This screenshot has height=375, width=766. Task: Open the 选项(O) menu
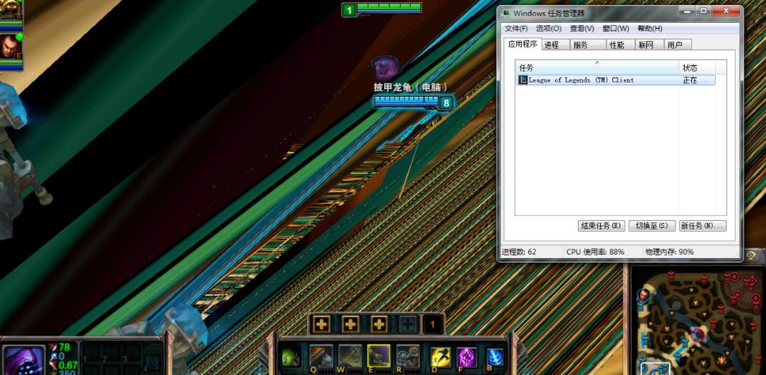point(548,29)
